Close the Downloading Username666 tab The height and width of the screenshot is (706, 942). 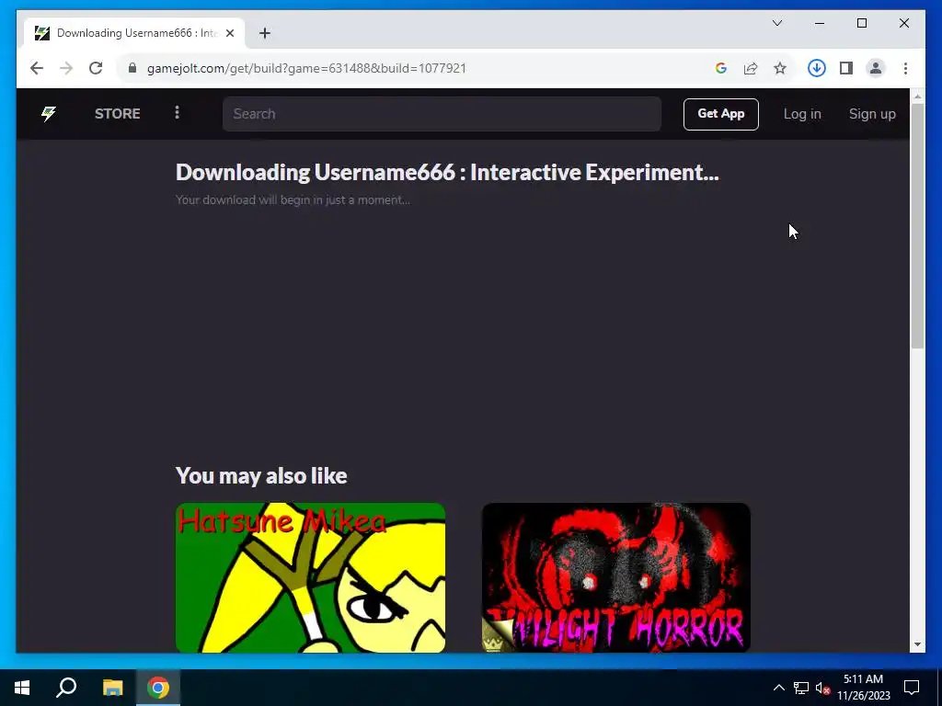tap(229, 33)
